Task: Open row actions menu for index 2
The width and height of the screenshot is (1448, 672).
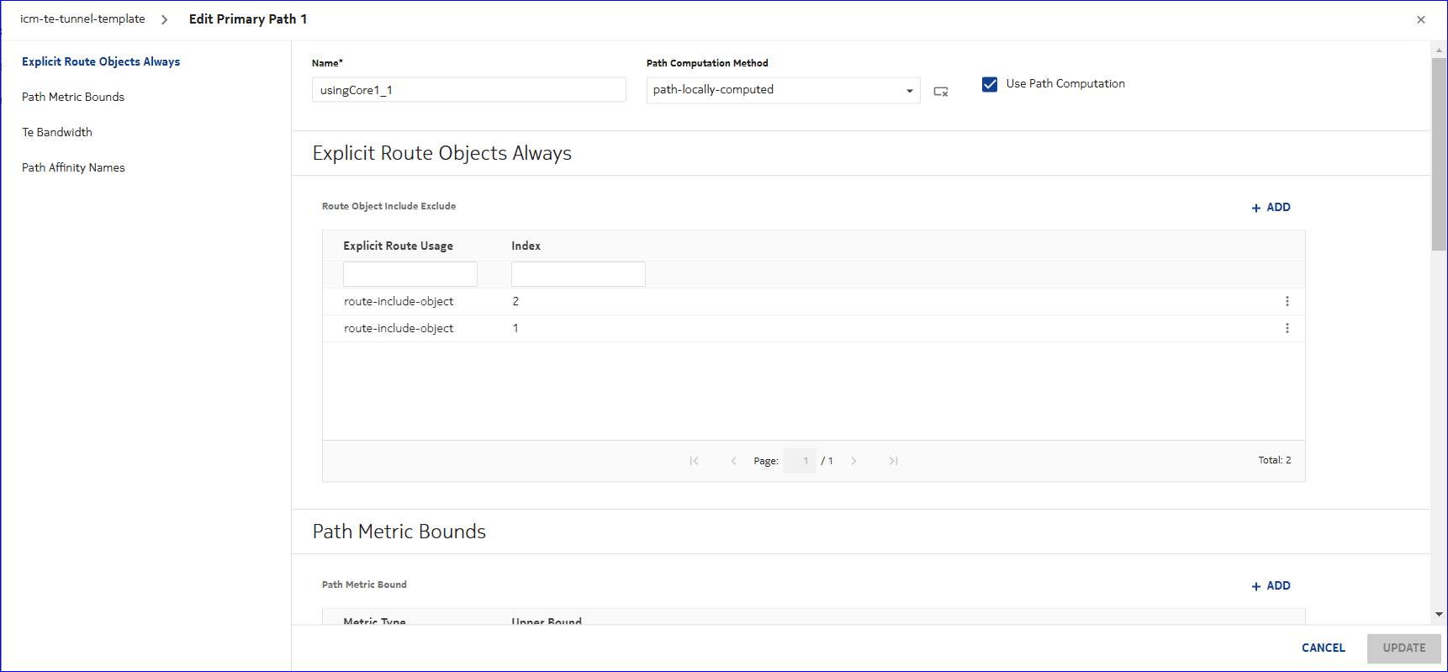Action: pos(1287,301)
